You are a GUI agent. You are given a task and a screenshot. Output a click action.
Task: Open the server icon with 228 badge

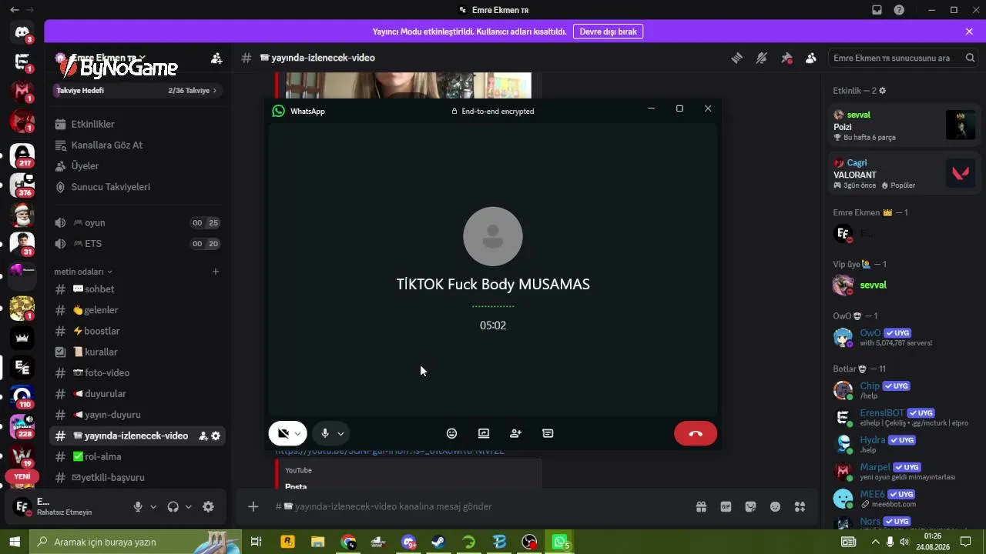click(22, 426)
